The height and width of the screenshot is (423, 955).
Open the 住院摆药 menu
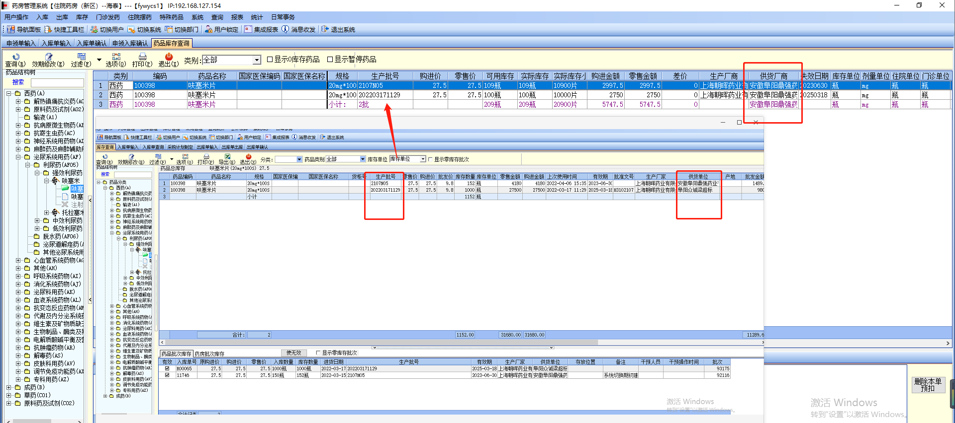139,17
